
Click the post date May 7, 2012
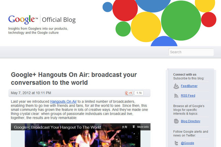pyautogui.click(x=31, y=93)
